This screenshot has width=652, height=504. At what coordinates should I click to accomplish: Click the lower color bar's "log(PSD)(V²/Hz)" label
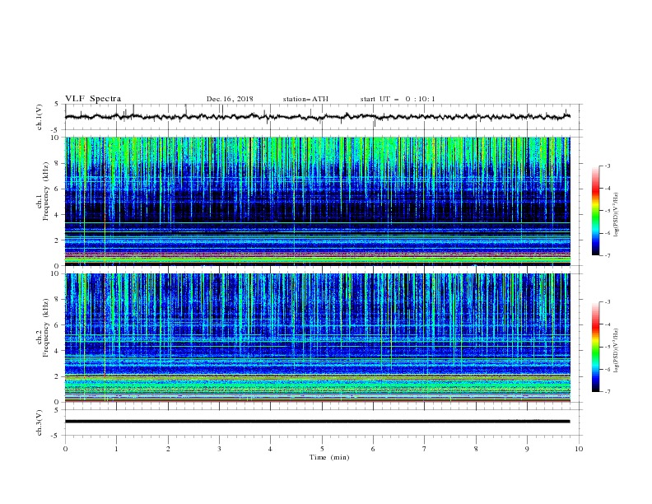[x=616, y=351]
